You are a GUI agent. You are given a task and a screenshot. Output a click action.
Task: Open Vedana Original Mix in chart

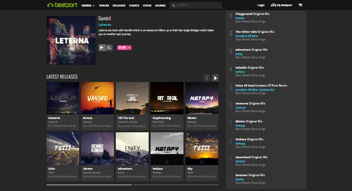pyautogui.click(x=250, y=139)
